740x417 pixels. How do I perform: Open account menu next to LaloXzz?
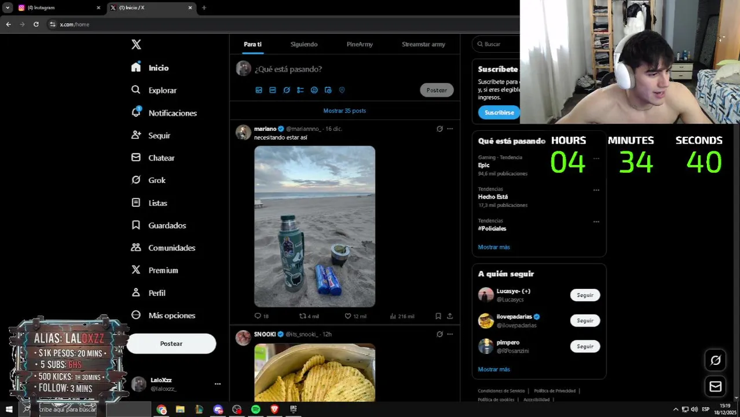(x=218, y=384)
